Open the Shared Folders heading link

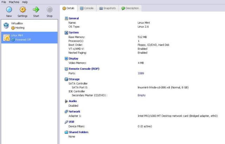point(78,132)
